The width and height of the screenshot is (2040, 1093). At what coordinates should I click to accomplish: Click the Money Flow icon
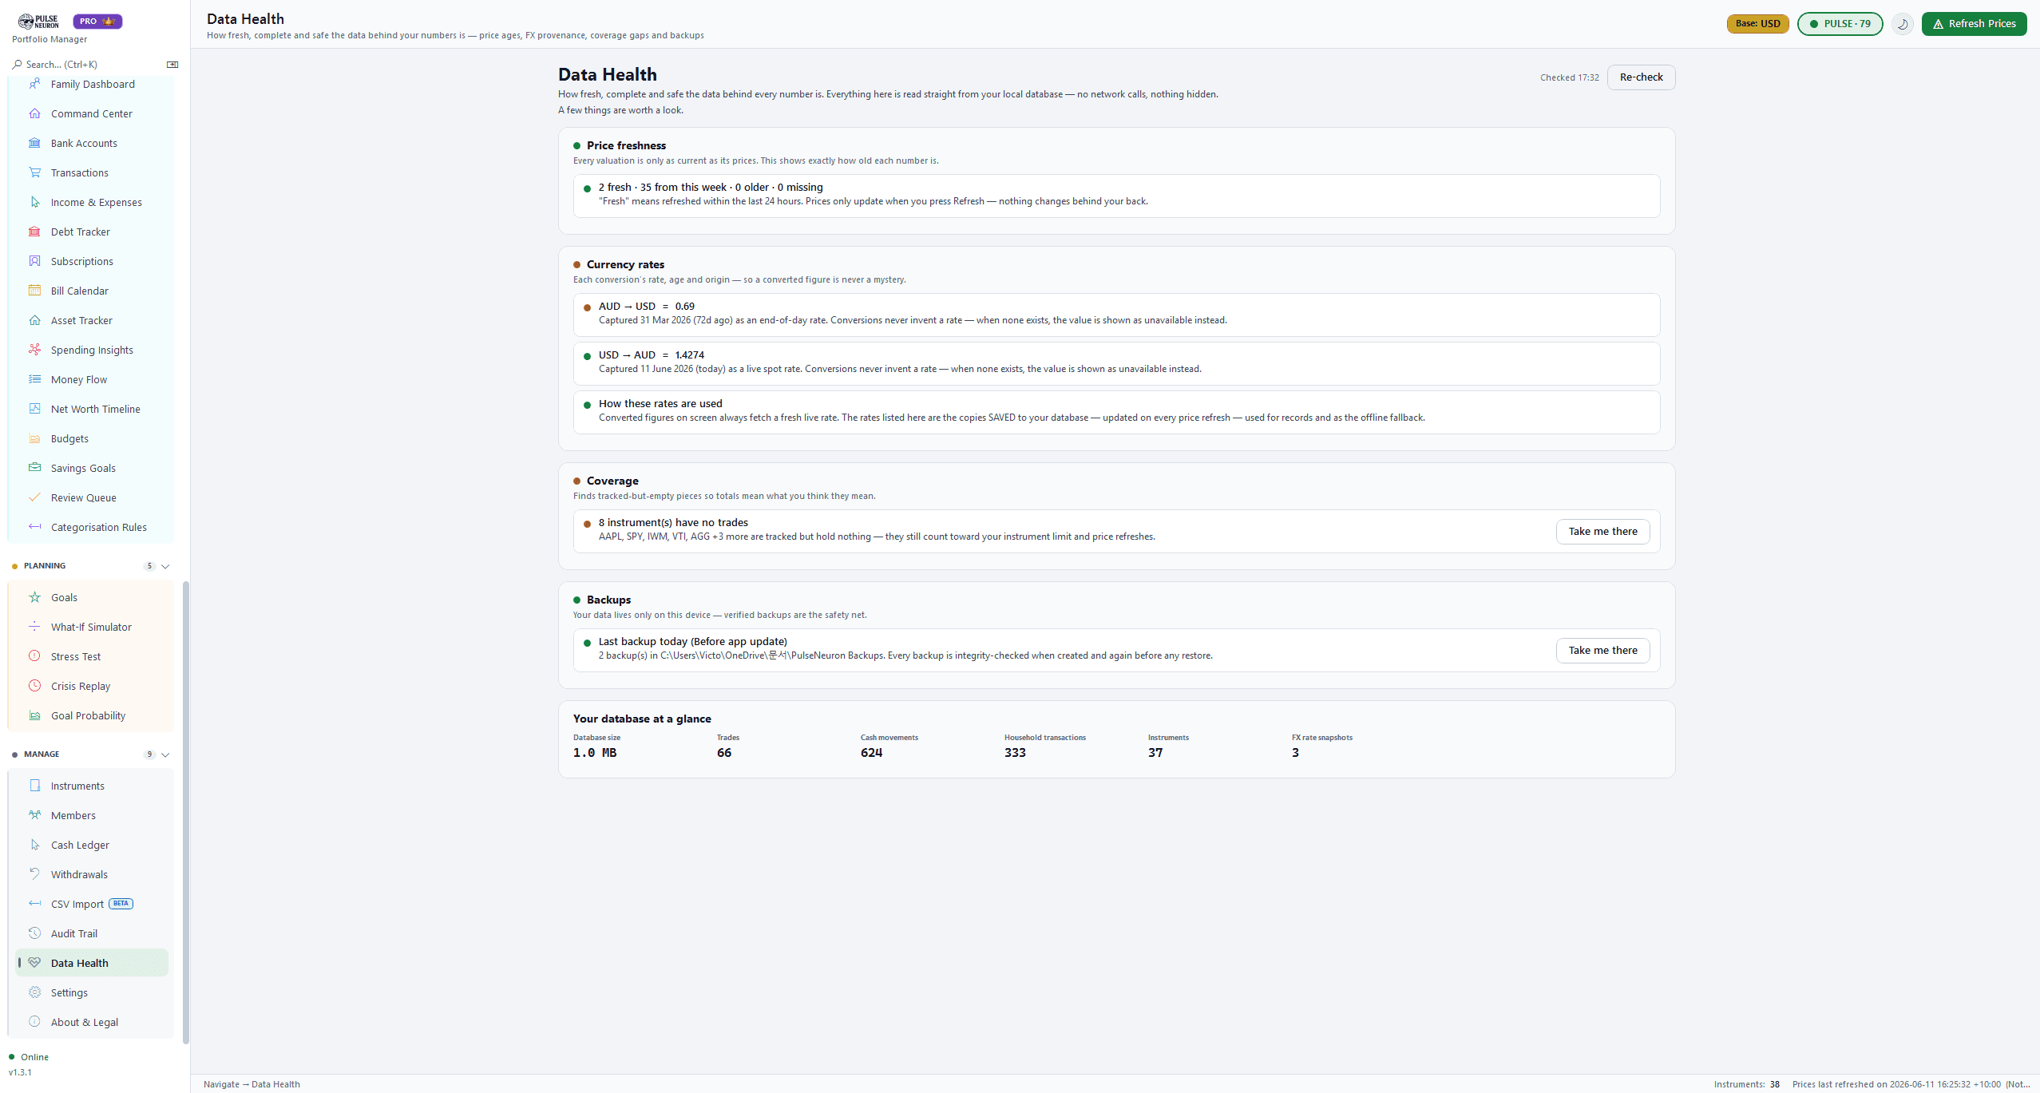[34, 379]
